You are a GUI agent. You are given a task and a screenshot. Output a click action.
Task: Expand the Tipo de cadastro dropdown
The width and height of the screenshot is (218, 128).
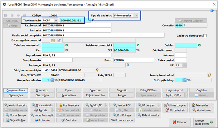[x=136, y=16]
